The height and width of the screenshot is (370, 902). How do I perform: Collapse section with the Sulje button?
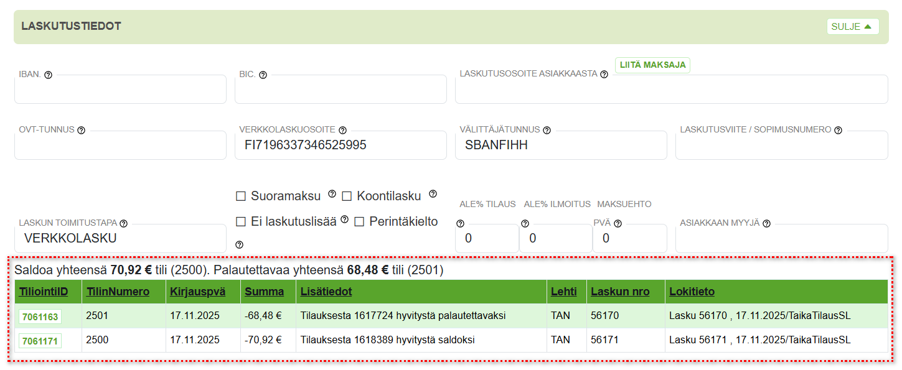click(x=852, y=27)
